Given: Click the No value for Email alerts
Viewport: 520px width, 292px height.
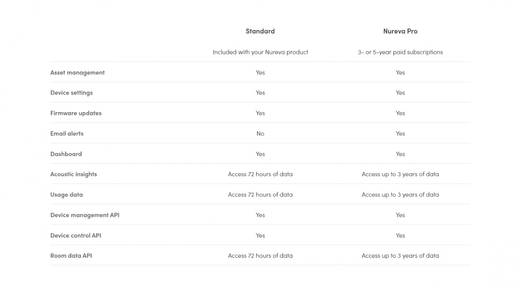Looking at the screenshot, I should click(x=260, y=134).
